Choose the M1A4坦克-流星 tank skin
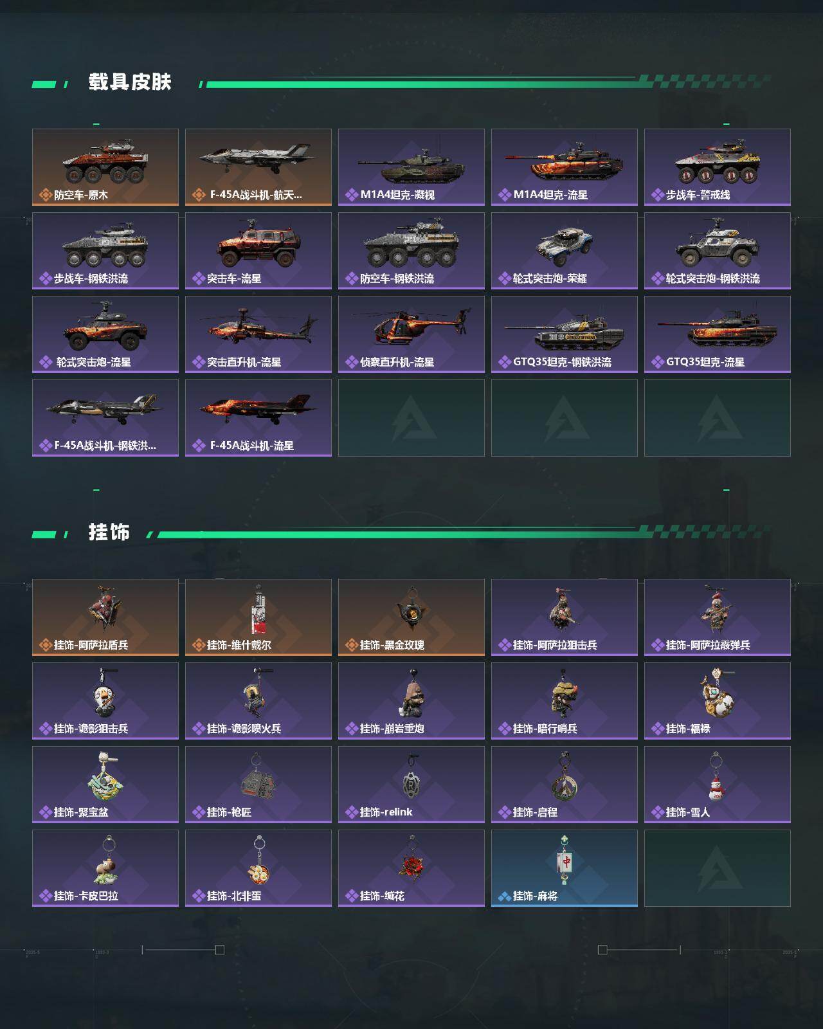 tap(565, 167)
